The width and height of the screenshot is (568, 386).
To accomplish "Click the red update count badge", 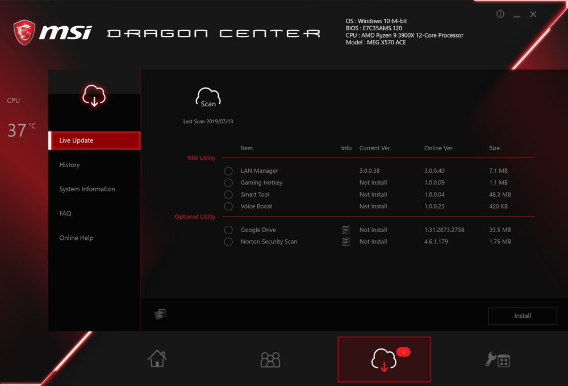I will point(403,352).
